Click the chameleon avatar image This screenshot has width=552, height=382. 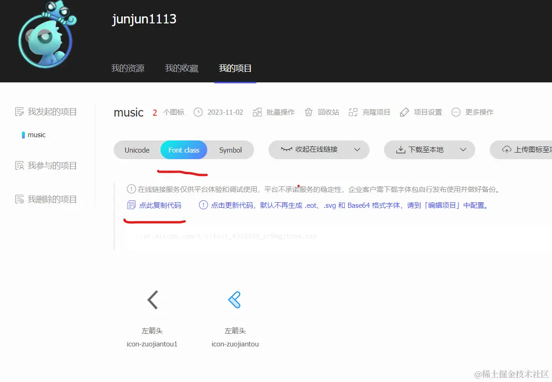coord(47,34)
